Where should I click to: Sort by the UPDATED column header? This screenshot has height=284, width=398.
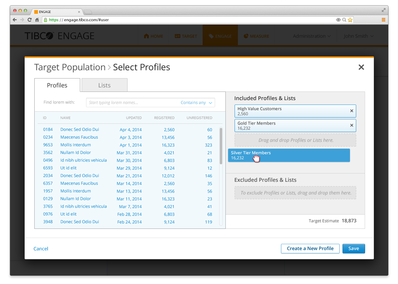pyautogui.click(x=134, y=118)
